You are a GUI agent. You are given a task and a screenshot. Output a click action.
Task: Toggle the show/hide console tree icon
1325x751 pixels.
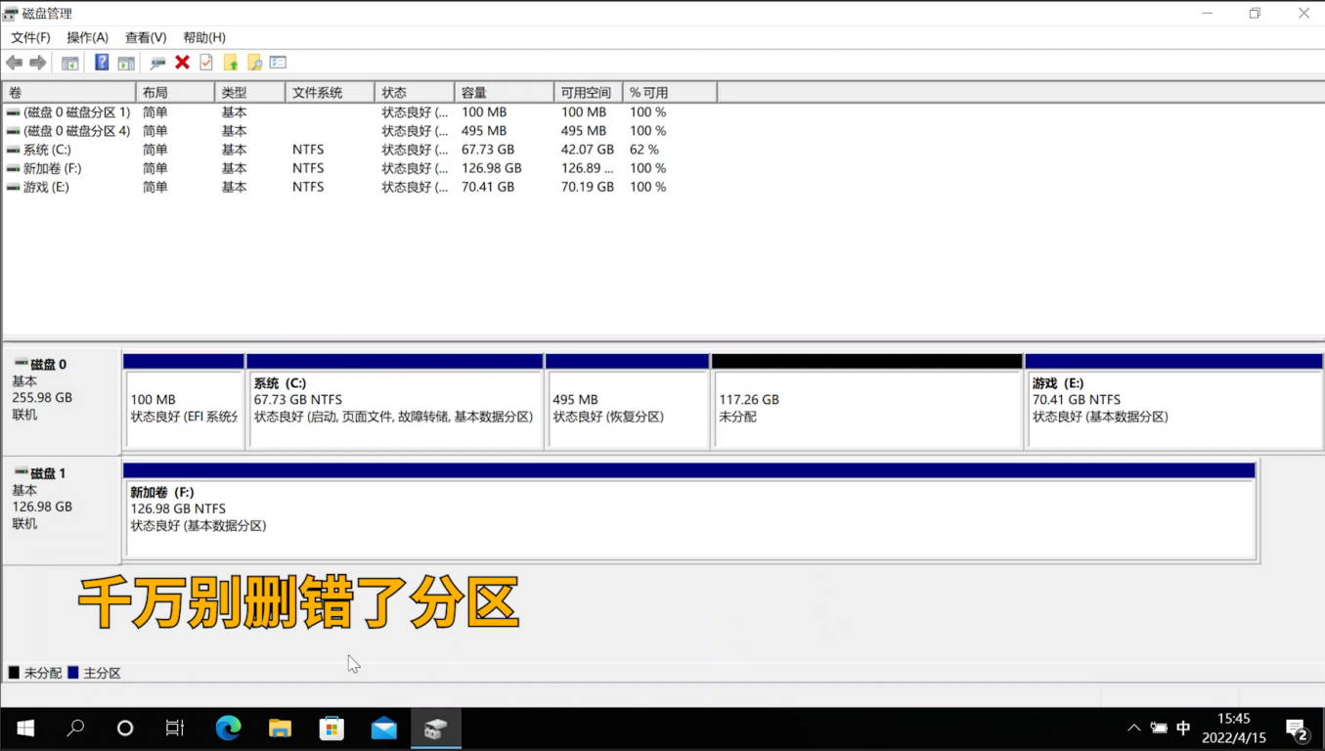pos(70,63)
